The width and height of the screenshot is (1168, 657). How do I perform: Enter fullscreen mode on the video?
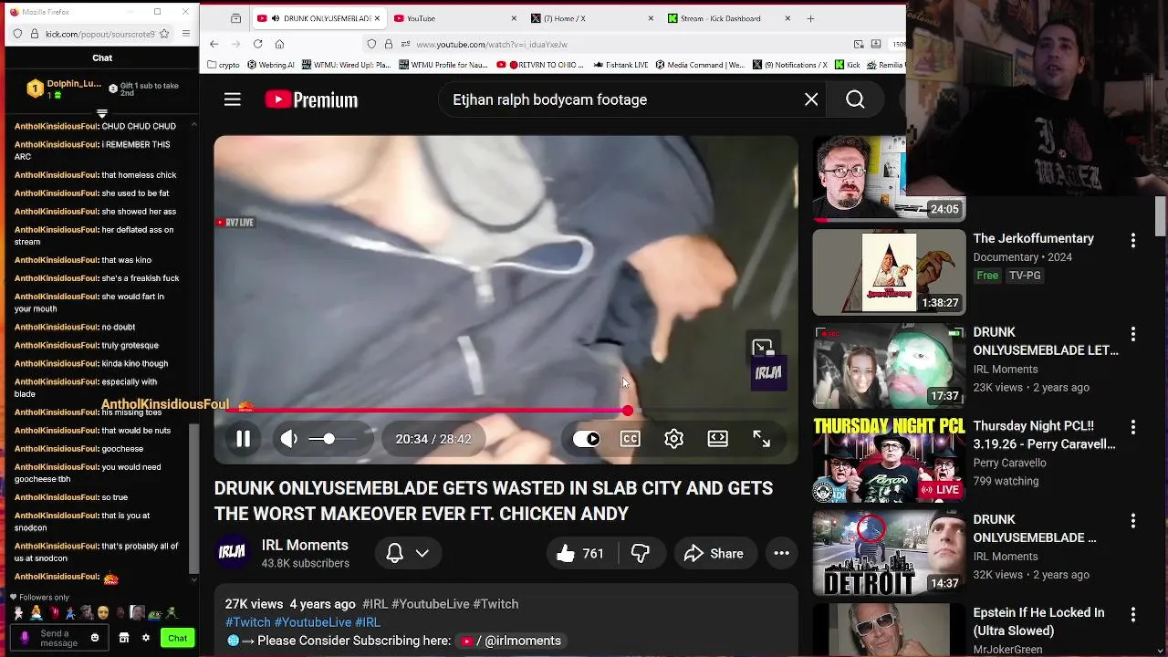coord(762,439)
